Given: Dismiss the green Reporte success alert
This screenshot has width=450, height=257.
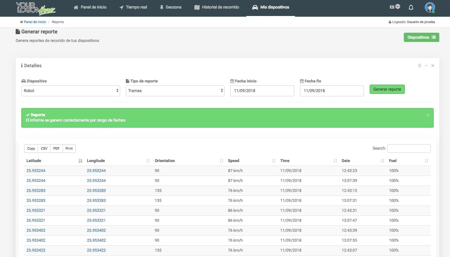Looking at the screenshot, I should [x=428, y=115].
